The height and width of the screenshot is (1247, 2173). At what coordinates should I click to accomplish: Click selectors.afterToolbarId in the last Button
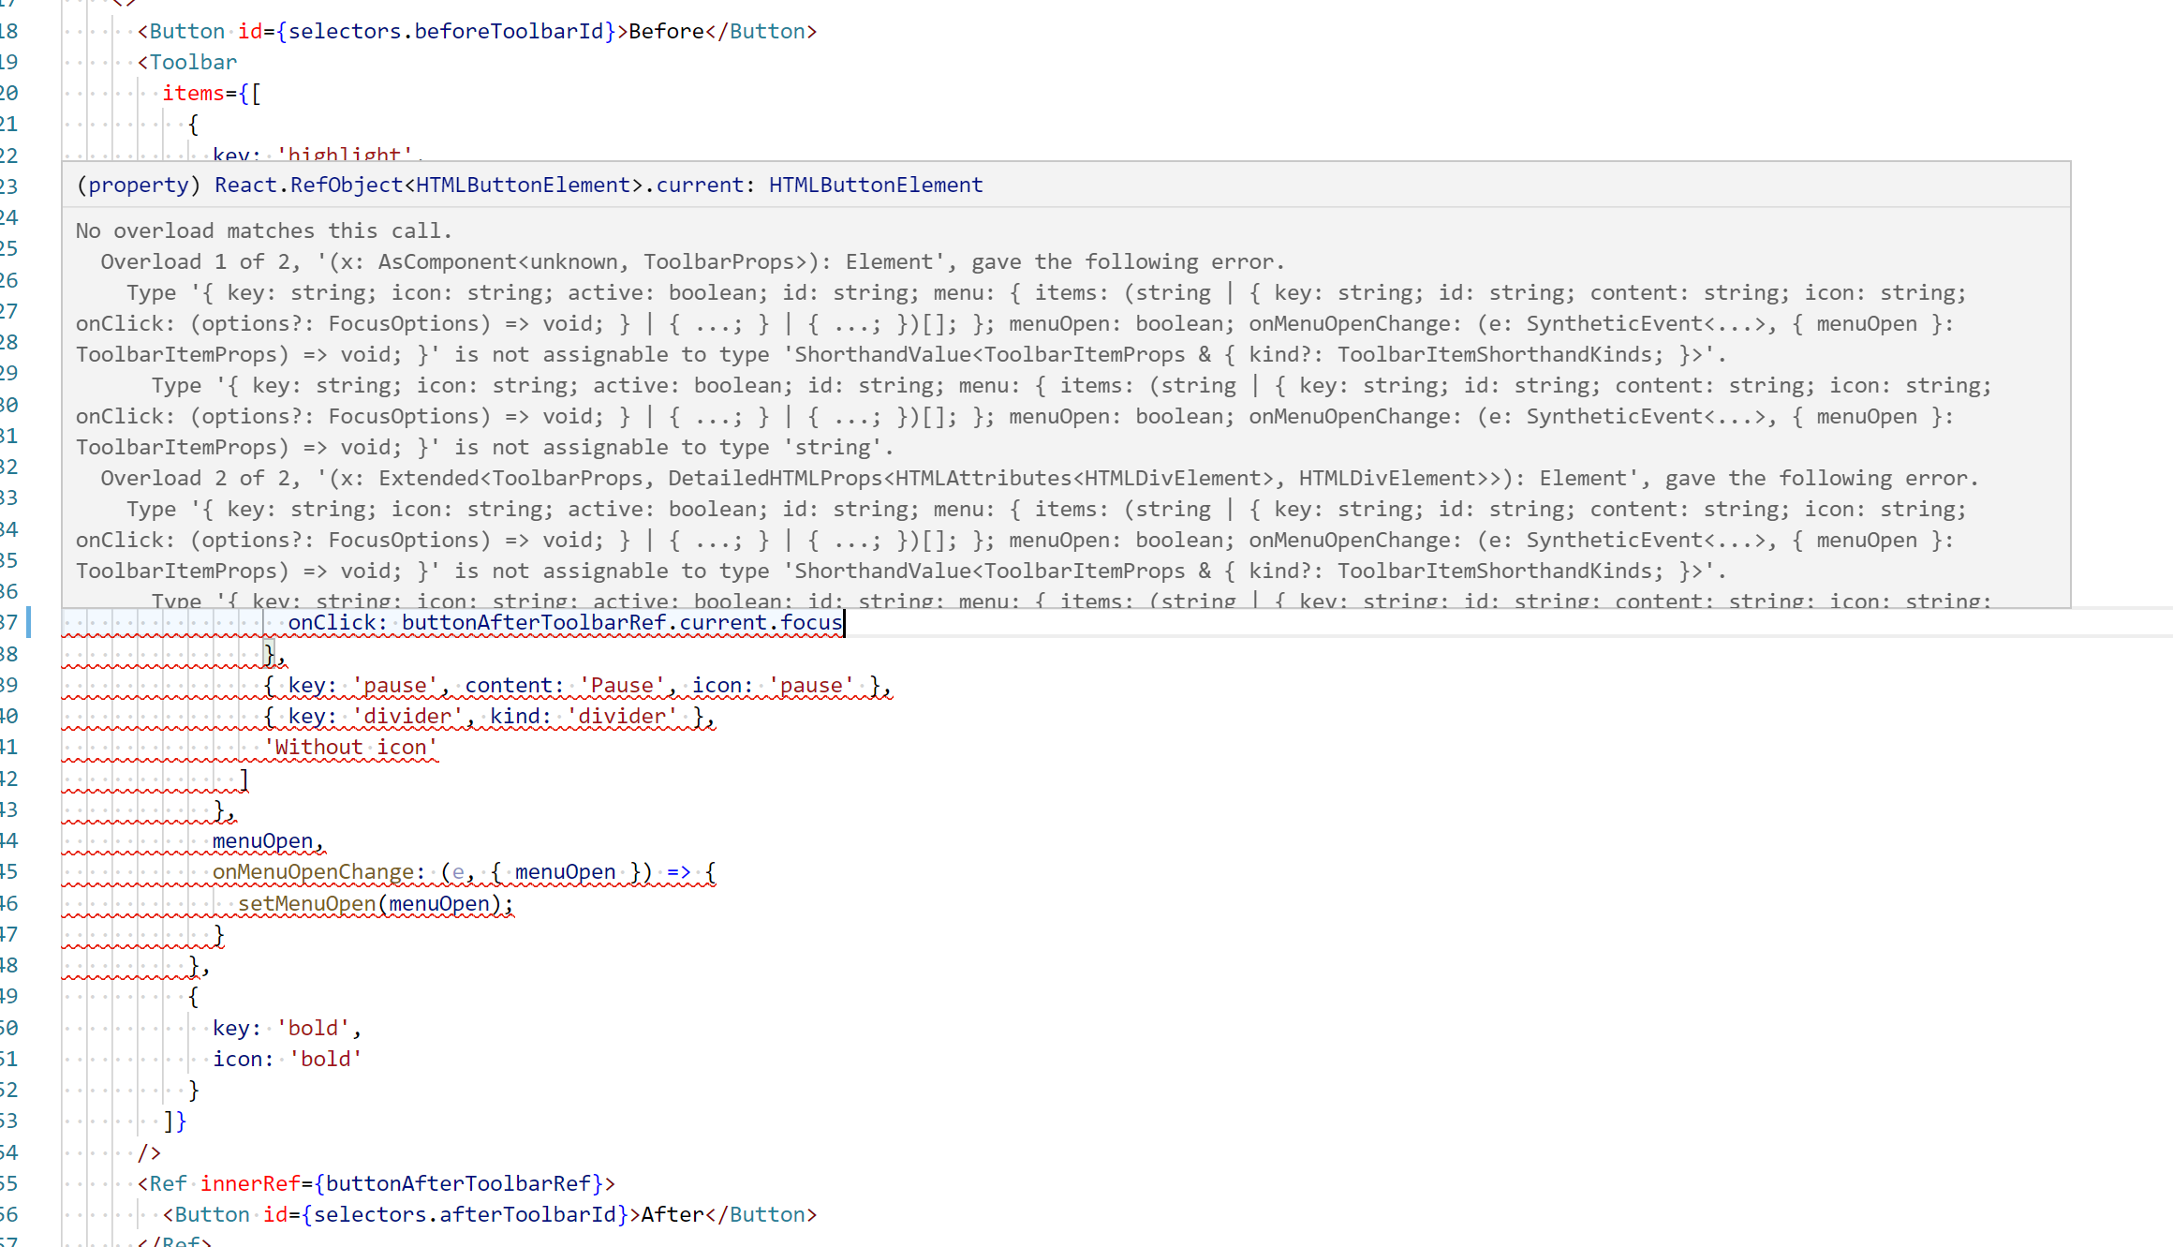[x=465, y=1214]
